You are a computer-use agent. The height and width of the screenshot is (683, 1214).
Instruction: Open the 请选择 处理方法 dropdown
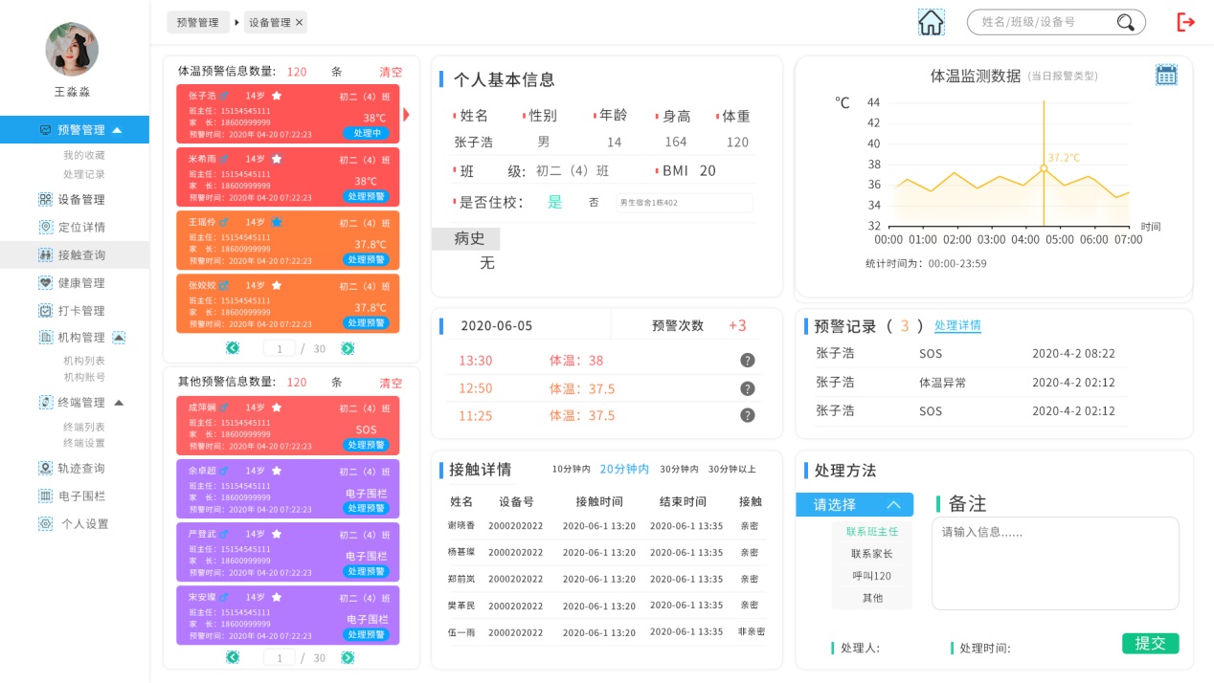[854, 505]
